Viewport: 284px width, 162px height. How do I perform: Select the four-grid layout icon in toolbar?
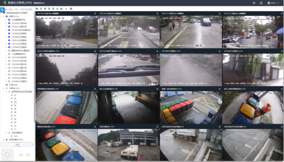point(41,8)
